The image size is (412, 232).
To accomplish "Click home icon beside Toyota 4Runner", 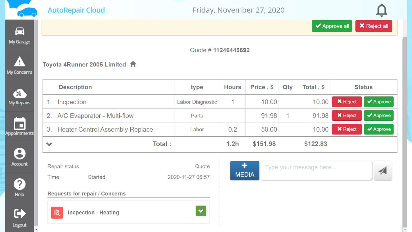I will pyautogui.click(x=133, y=64).
